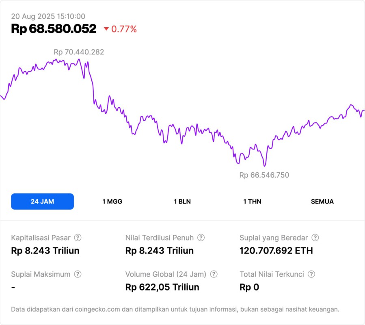Click help icon beside Nilai Terdilusi Penuh
365x325 pixels.
coord(201,238)
